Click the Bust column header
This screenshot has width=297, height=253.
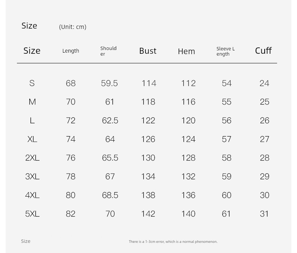(x=148, y=51)
